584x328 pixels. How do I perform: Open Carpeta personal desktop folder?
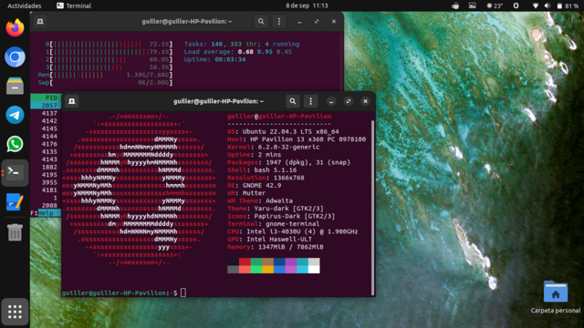(x=556, y=298)
